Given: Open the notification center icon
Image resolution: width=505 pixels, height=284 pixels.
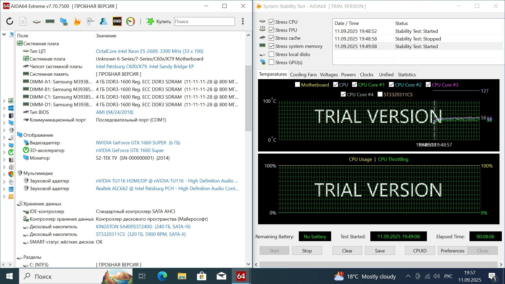Looking at the screenshot, I should (x=492, y=276).
